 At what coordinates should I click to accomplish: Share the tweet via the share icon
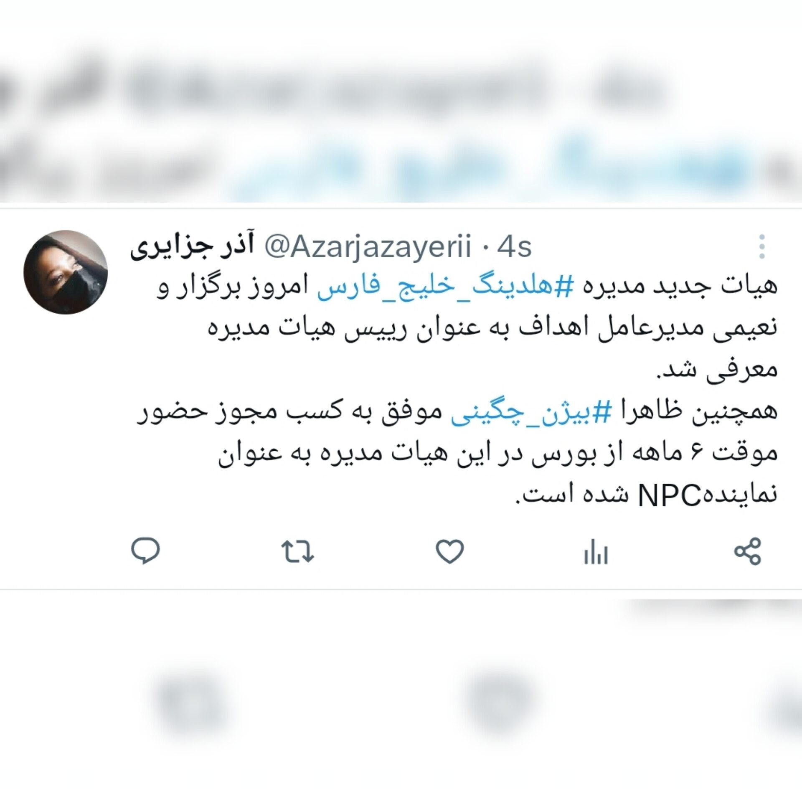[x=748, y=551]
